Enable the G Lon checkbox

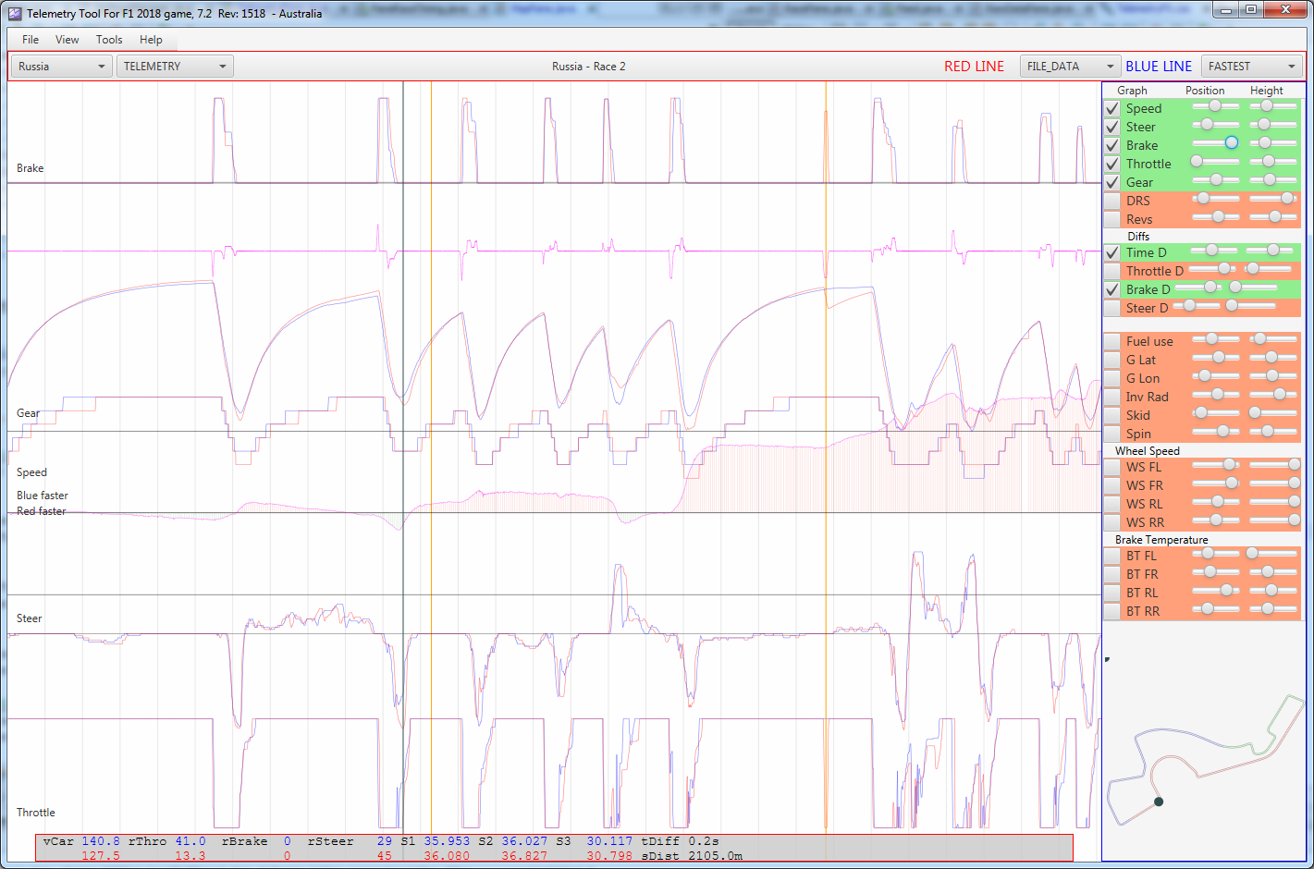[x=1112, y=378]
